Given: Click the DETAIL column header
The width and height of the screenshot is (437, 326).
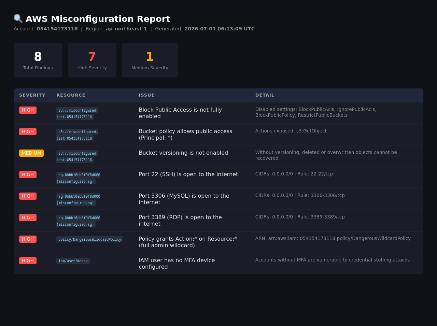Looking at the screenshot, I should [x=265, y=95].
